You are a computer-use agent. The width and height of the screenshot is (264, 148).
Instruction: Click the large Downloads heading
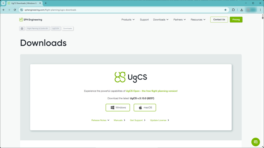tap(43, 43)
